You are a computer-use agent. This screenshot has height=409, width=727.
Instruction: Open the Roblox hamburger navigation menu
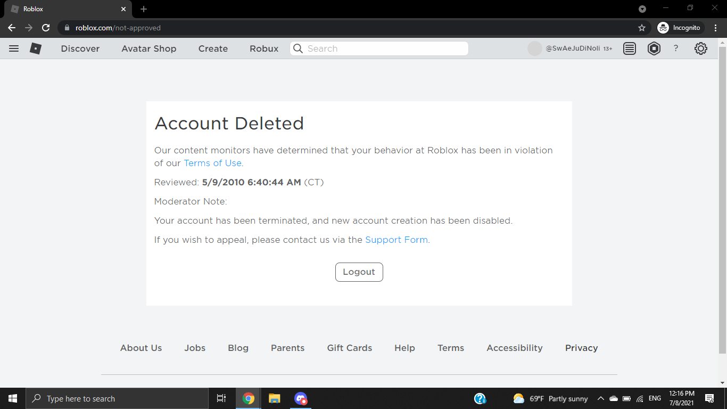point(14,48)
